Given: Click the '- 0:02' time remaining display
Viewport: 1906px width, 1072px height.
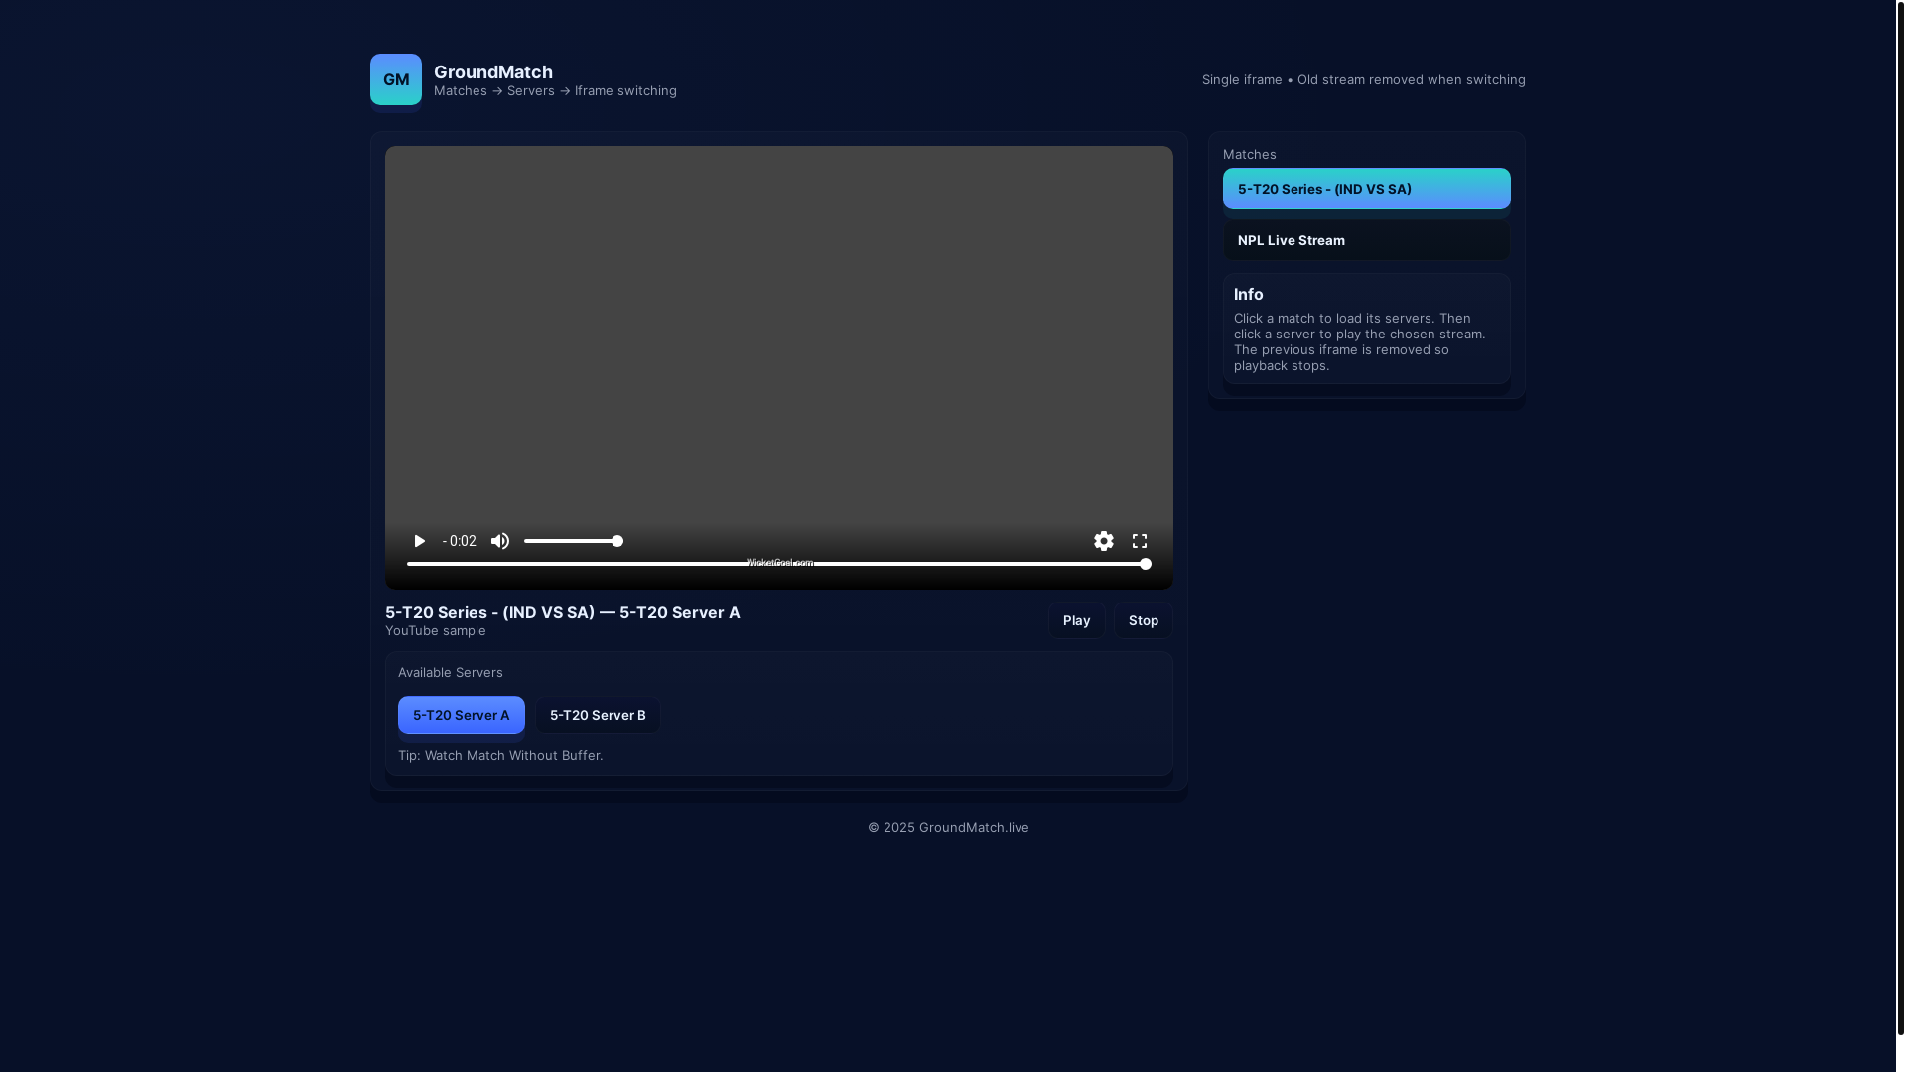Looking at the screenshot, I should 459,541.
